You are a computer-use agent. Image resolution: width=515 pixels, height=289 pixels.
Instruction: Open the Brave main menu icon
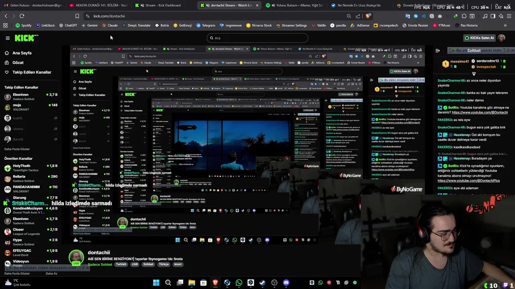click(509, 16)
